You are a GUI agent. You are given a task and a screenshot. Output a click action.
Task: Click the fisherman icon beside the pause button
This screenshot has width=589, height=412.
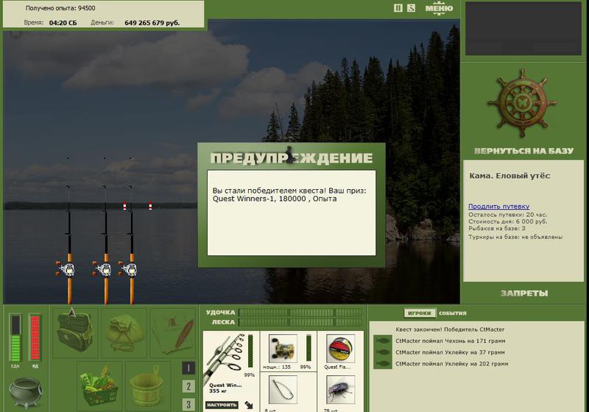pyautogui.click(x=411, y=8)
